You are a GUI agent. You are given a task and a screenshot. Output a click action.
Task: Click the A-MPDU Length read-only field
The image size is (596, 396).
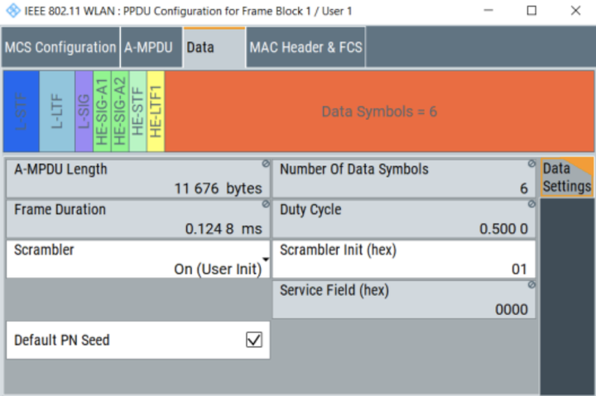tap(138, 179)
